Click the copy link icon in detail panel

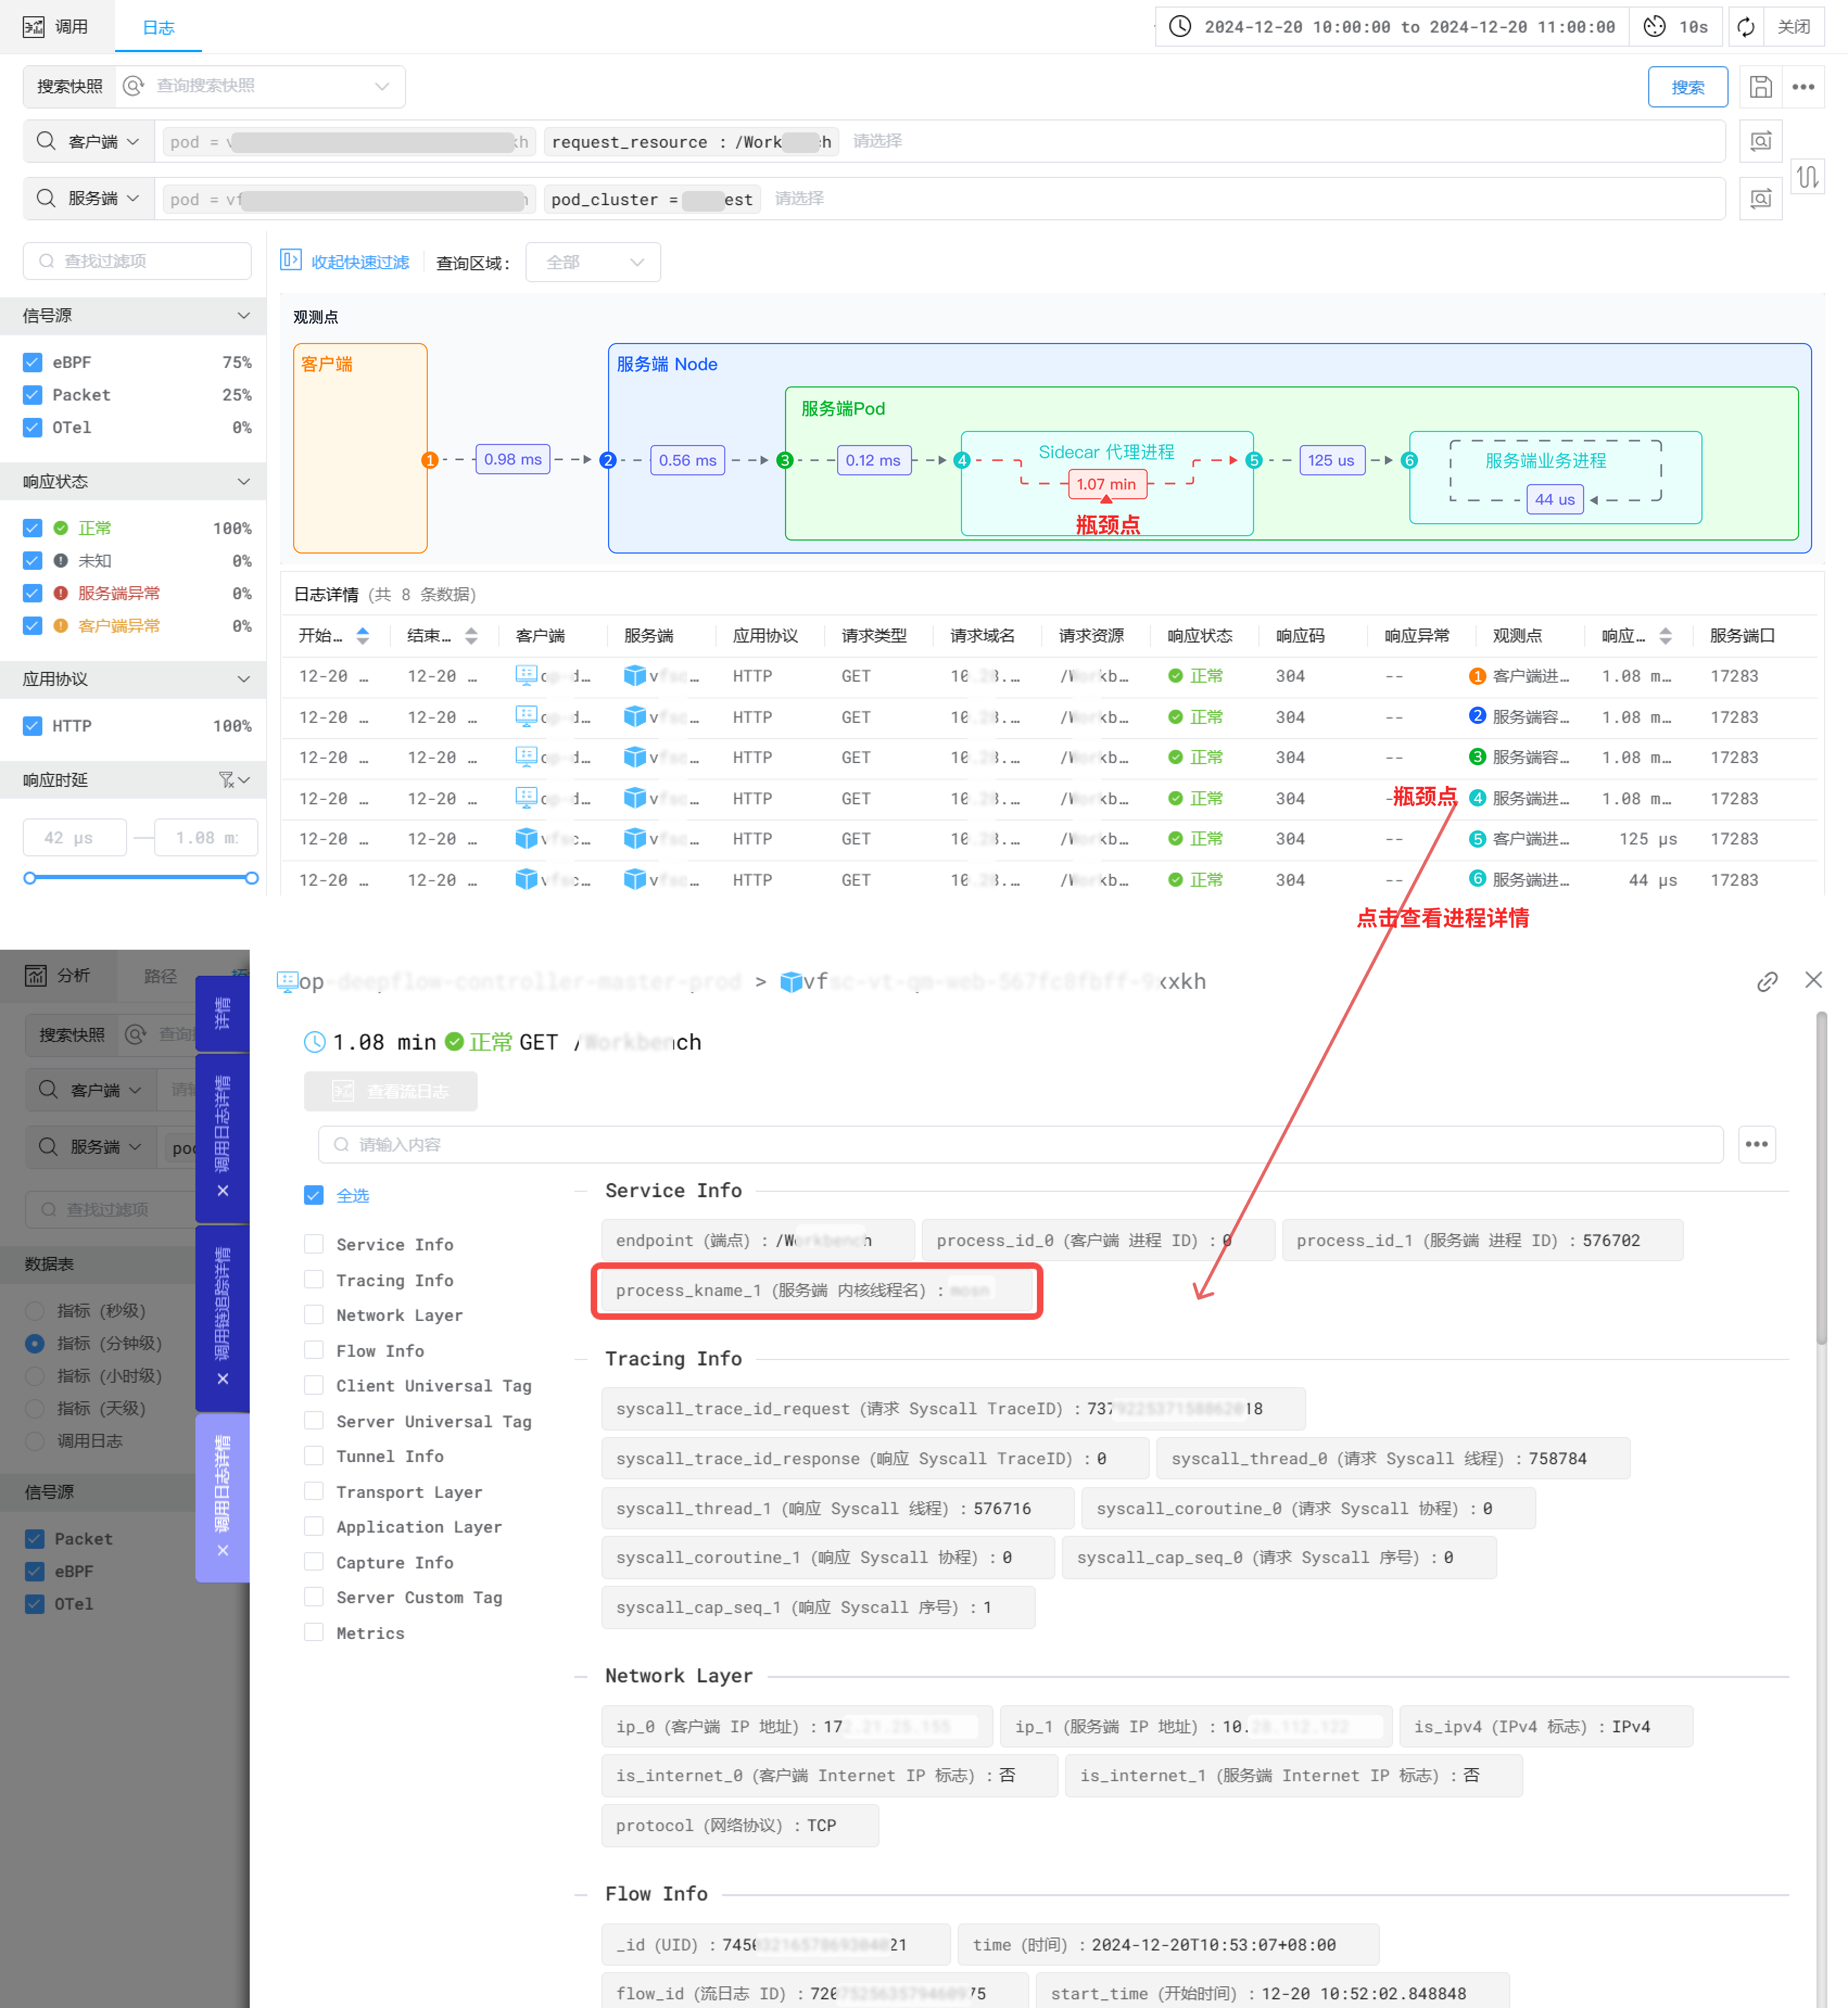pos(1767,982)
